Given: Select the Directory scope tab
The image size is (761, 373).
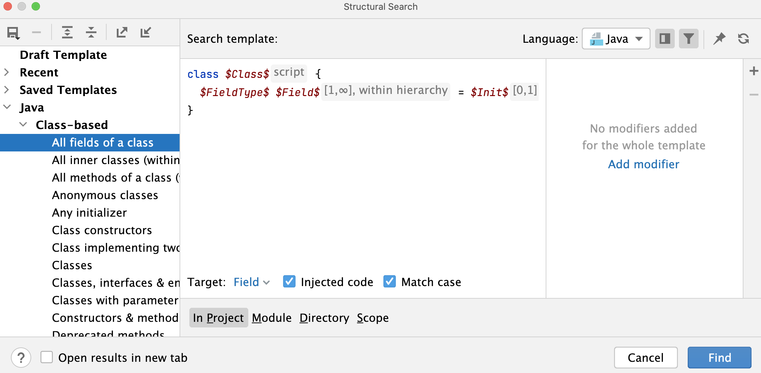Looking at the screenshot, I should click(324, 318).
